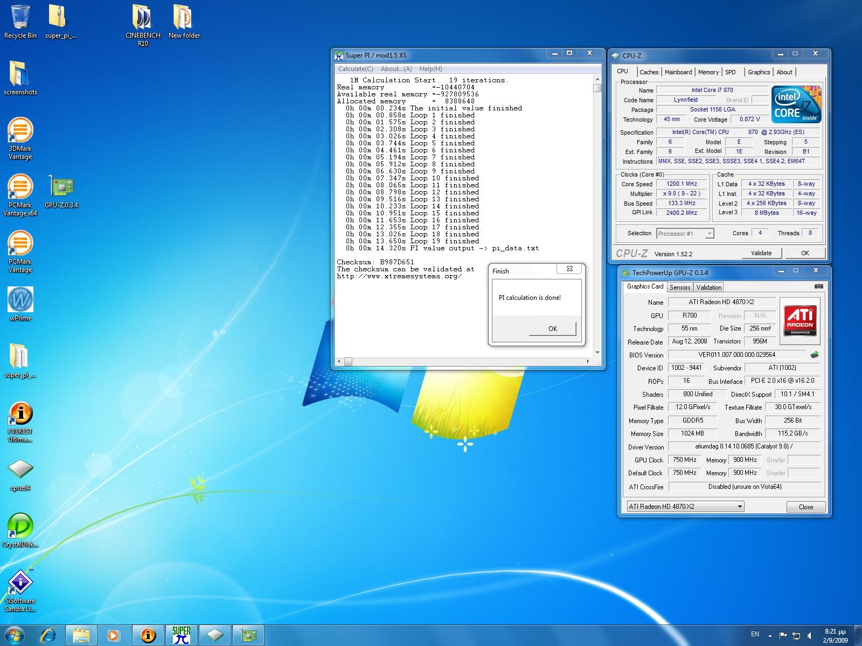862x646 pixels.
Task: Click the Validate button in CPU-Z
Action: (761, 253)
